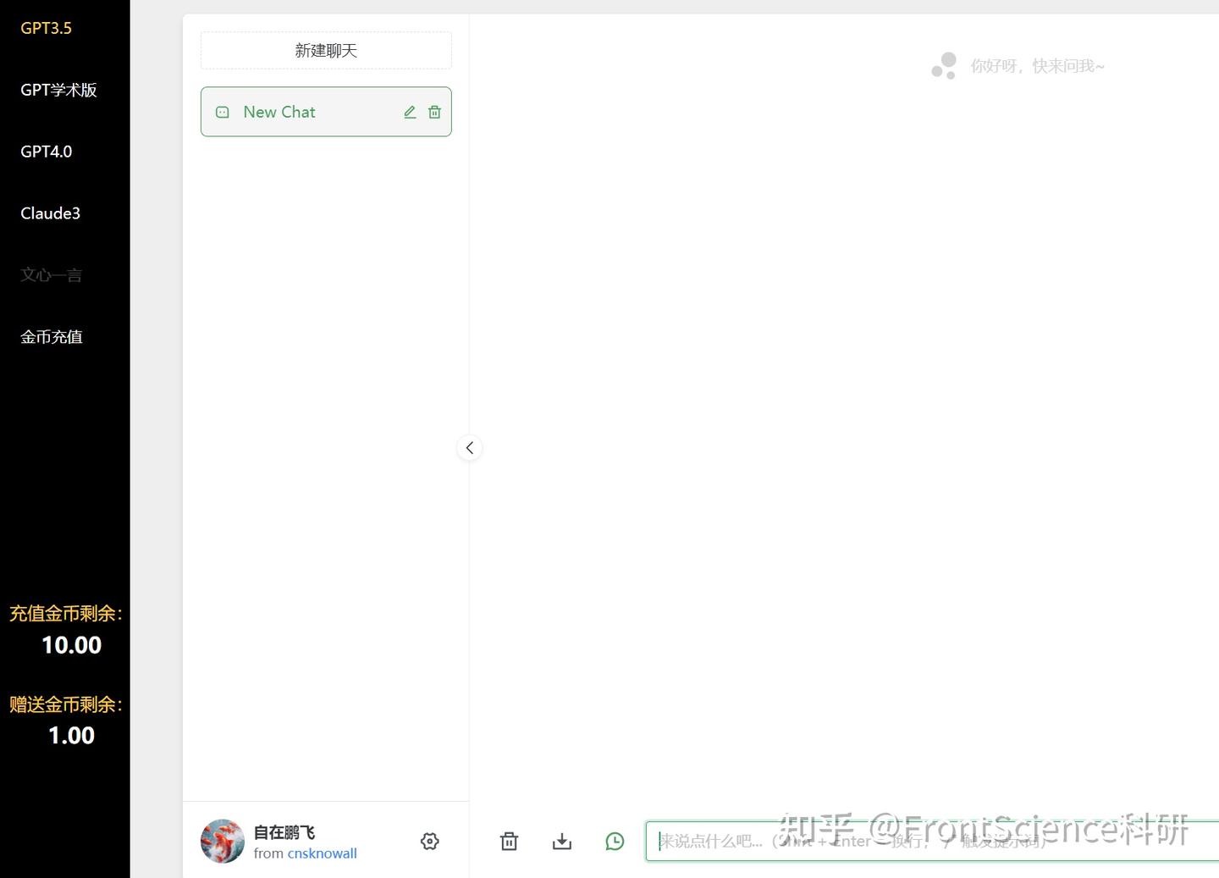Image resolution: width=1219 pixels, height=878 pixels.
Task: Download the conversation as image icon
Action: [562, 841]
